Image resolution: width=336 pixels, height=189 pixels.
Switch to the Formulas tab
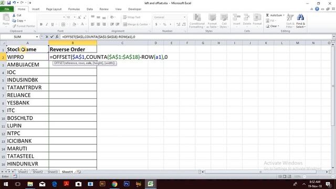click(x=74, y=9)
